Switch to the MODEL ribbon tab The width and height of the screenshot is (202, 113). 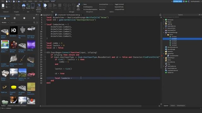click(x=30, y=1)
